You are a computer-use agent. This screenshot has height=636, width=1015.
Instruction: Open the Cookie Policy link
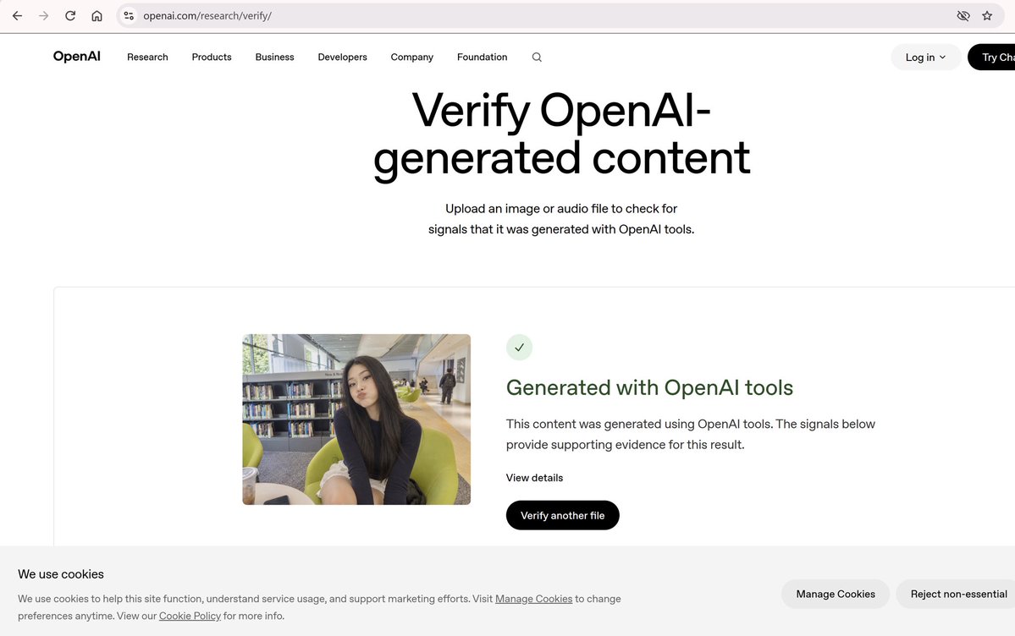coord(190,616)
